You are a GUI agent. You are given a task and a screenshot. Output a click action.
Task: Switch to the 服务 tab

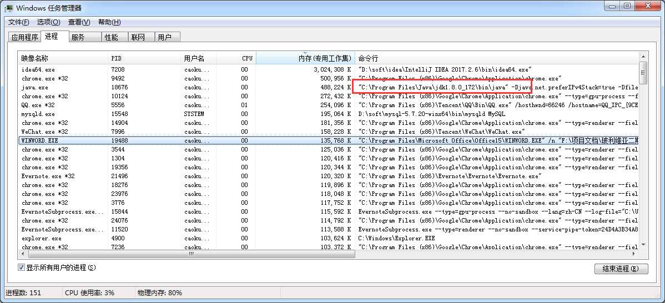[84, 37]
